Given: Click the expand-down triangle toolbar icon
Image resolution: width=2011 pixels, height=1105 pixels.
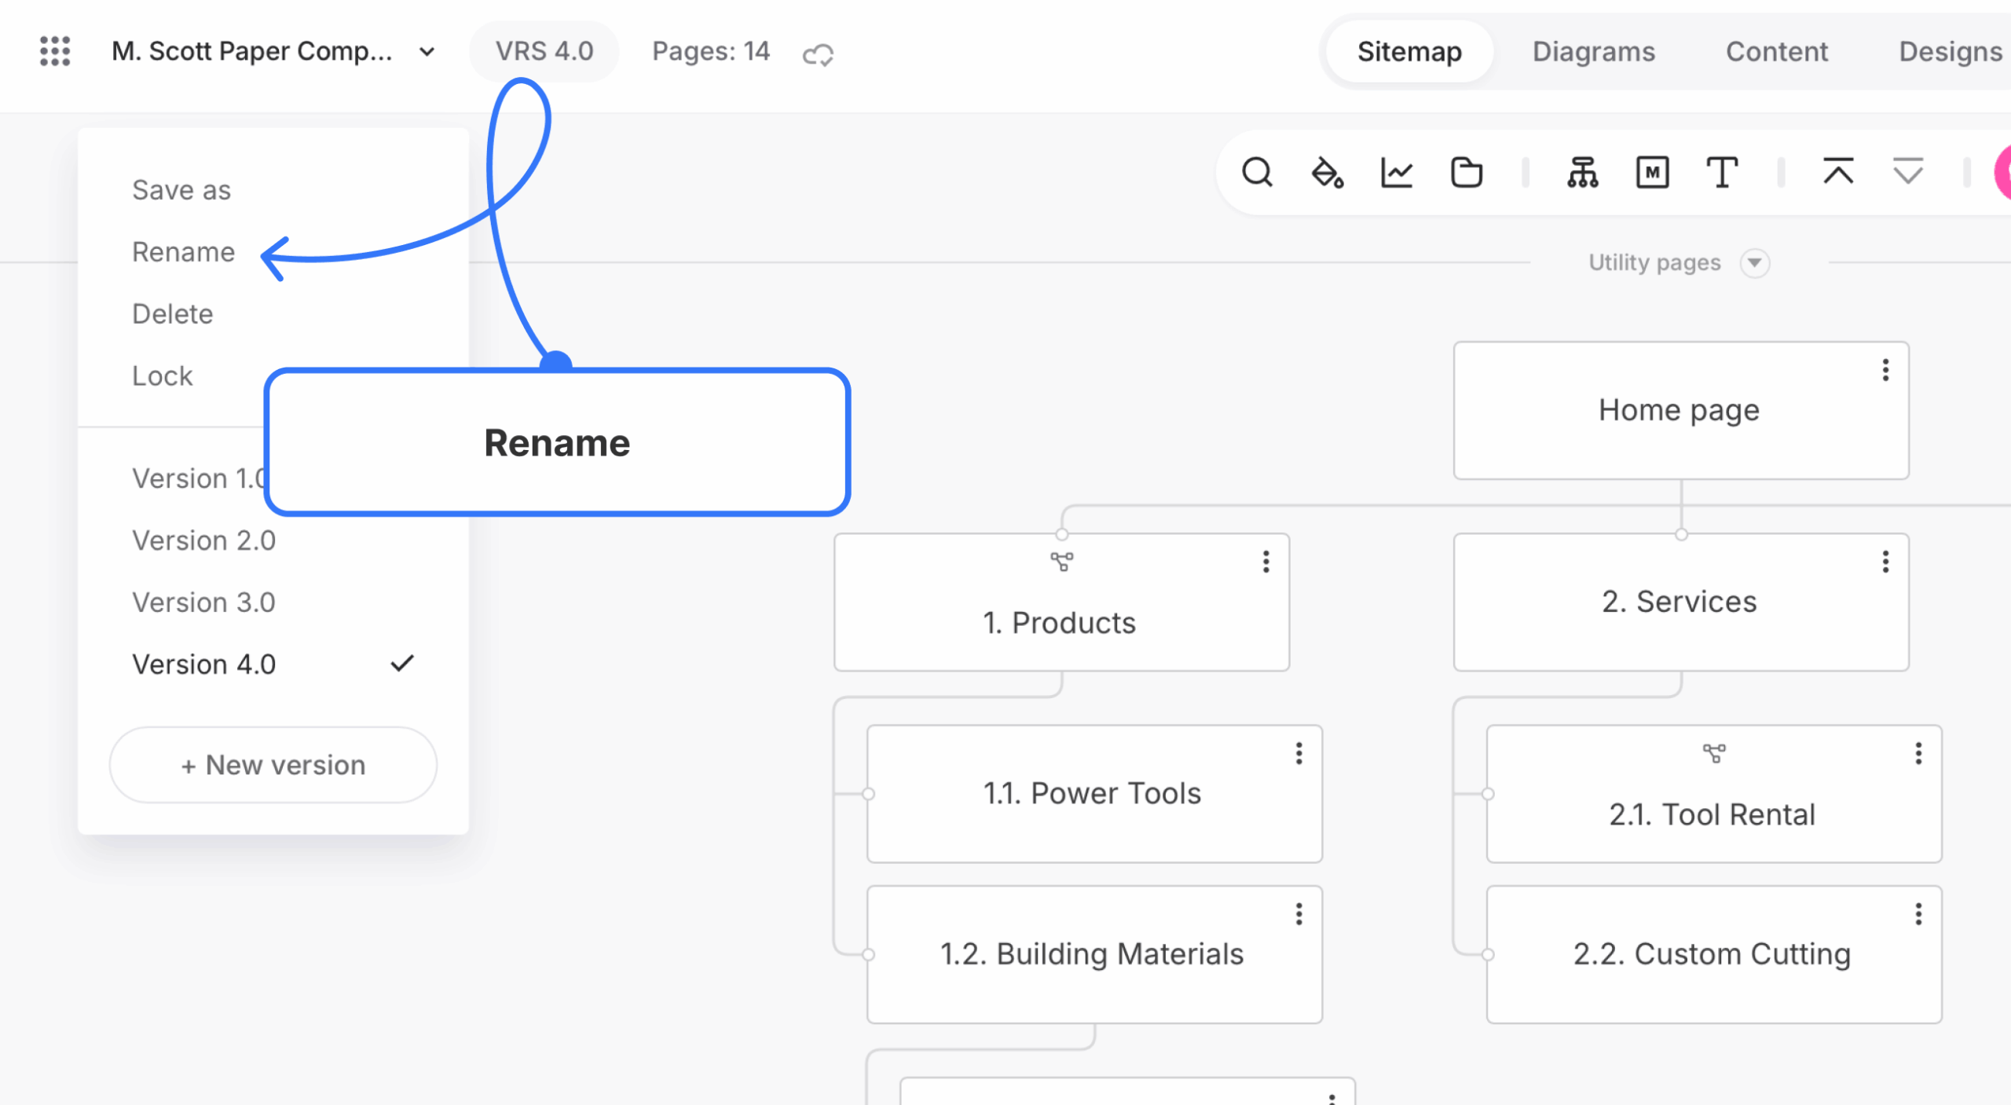Looking at the screenshot, I should (x=1907, y=170).
